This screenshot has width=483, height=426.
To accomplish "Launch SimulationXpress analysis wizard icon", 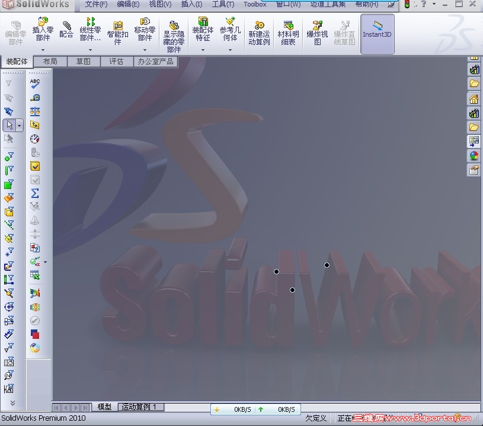I will 35,293.
